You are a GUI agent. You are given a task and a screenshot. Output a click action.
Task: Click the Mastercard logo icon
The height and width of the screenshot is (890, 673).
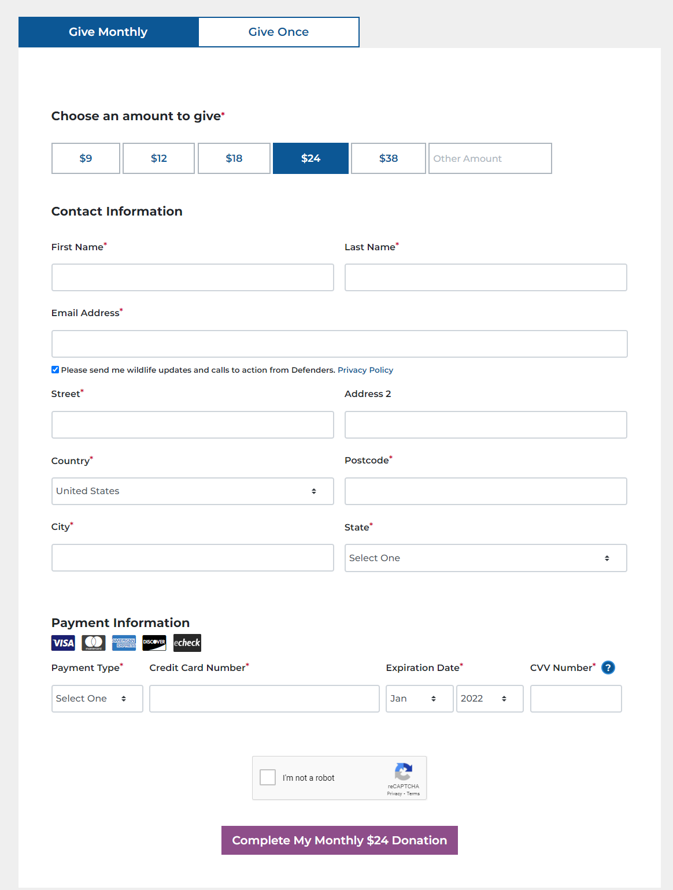(94, 643)
